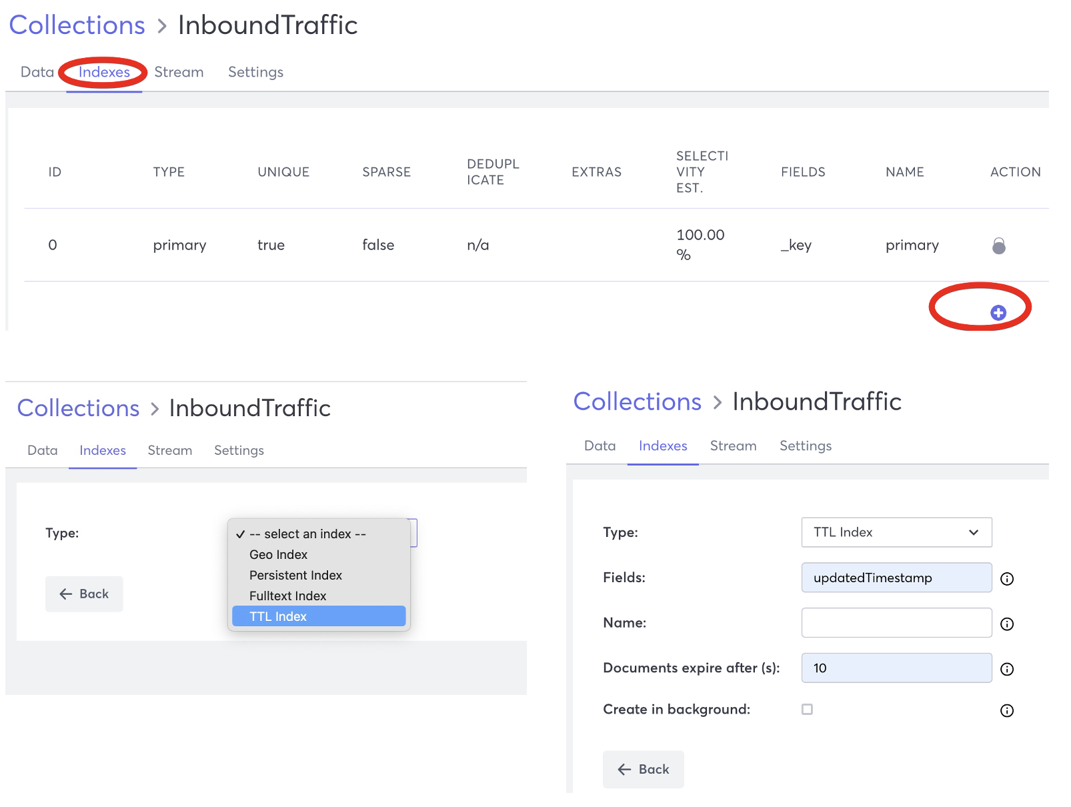The image size is (1071, 807).
Task: Click the add index plus icon
Action: tap(998, 312)
